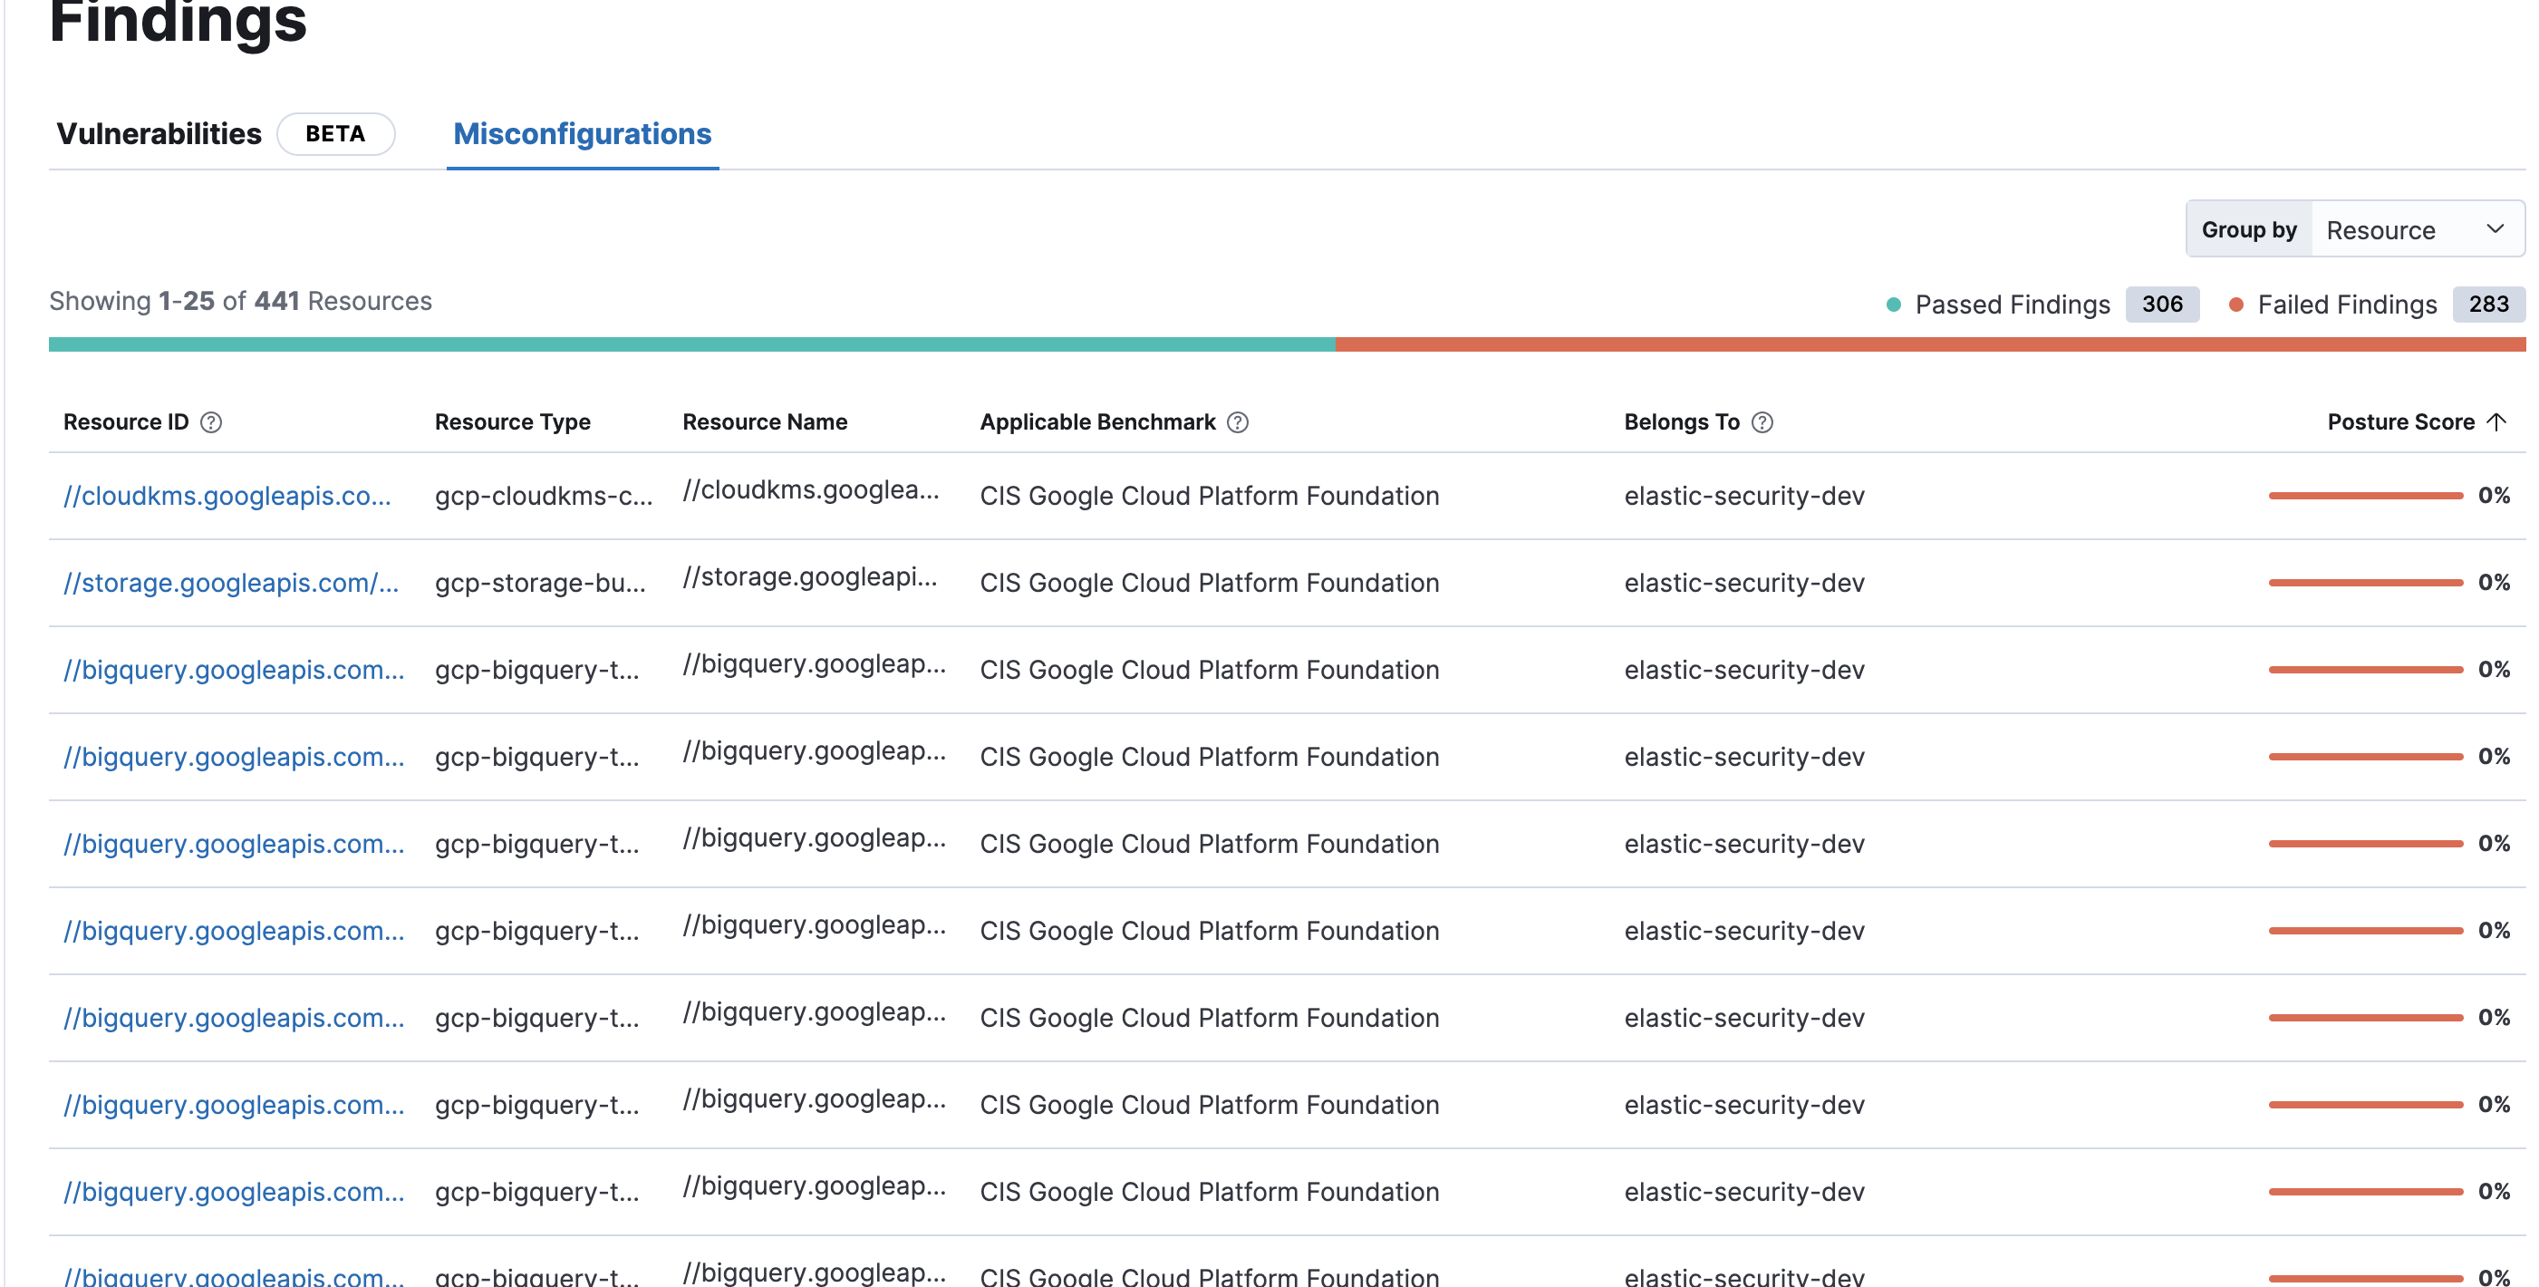Select the Misconfigurations tab
2539x1287 pixels.
582,134
